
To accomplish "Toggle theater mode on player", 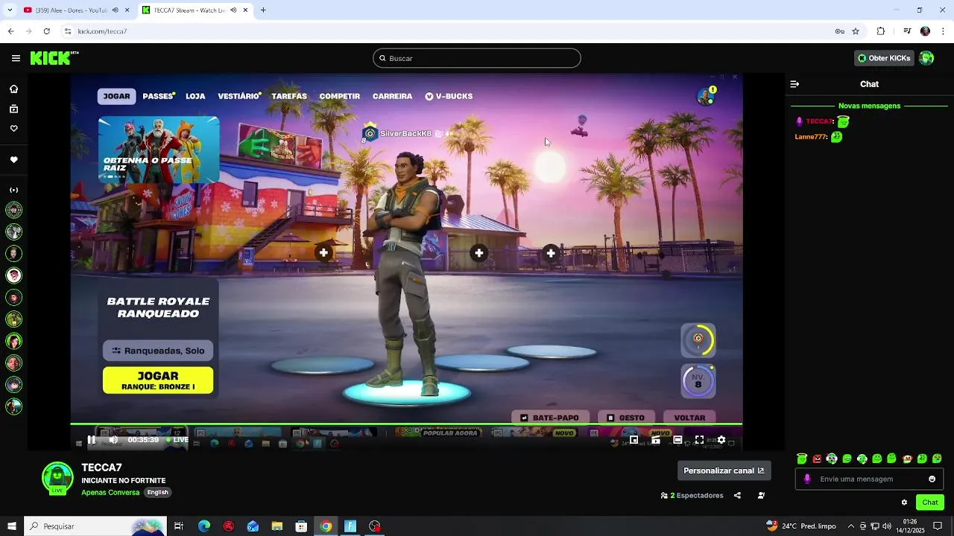I will (677, 440).
